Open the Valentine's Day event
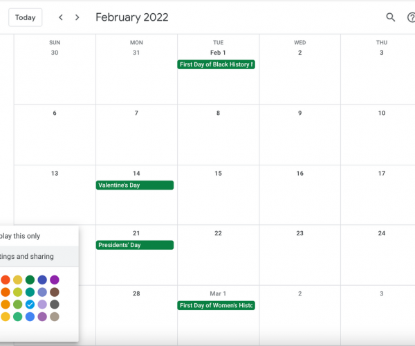The image size is (415, 346). point(135,185)
